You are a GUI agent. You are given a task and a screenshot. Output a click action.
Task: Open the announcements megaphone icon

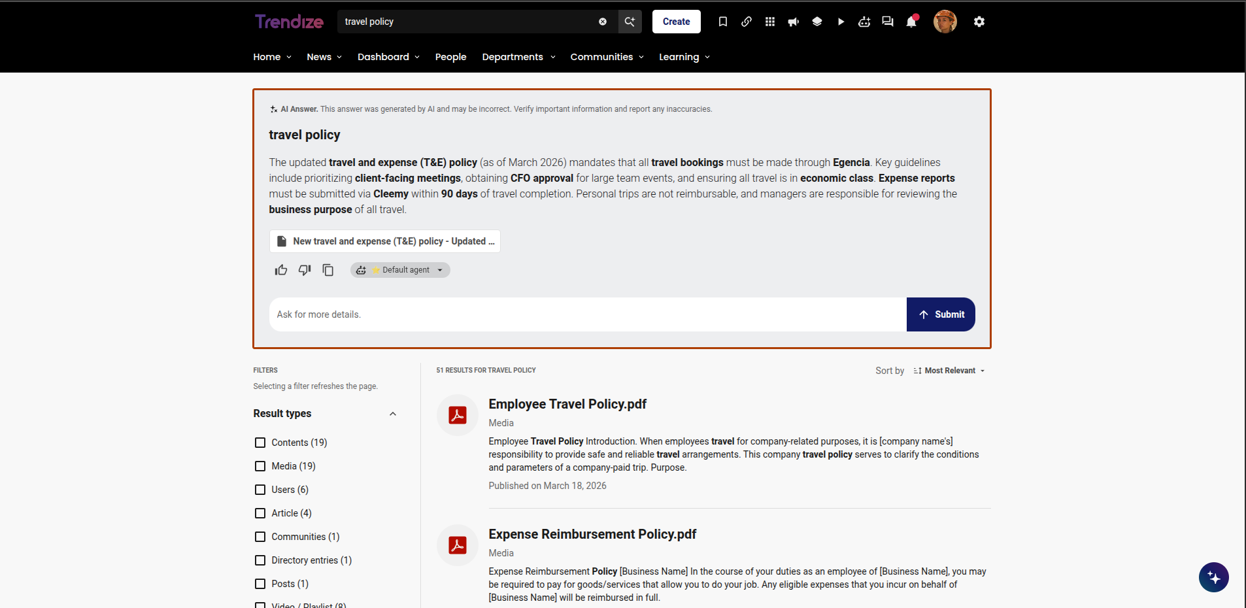pos(794,22)
